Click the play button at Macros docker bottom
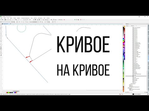Image resolution: width=149 pixels, height=111 pixels. point(126,92)
